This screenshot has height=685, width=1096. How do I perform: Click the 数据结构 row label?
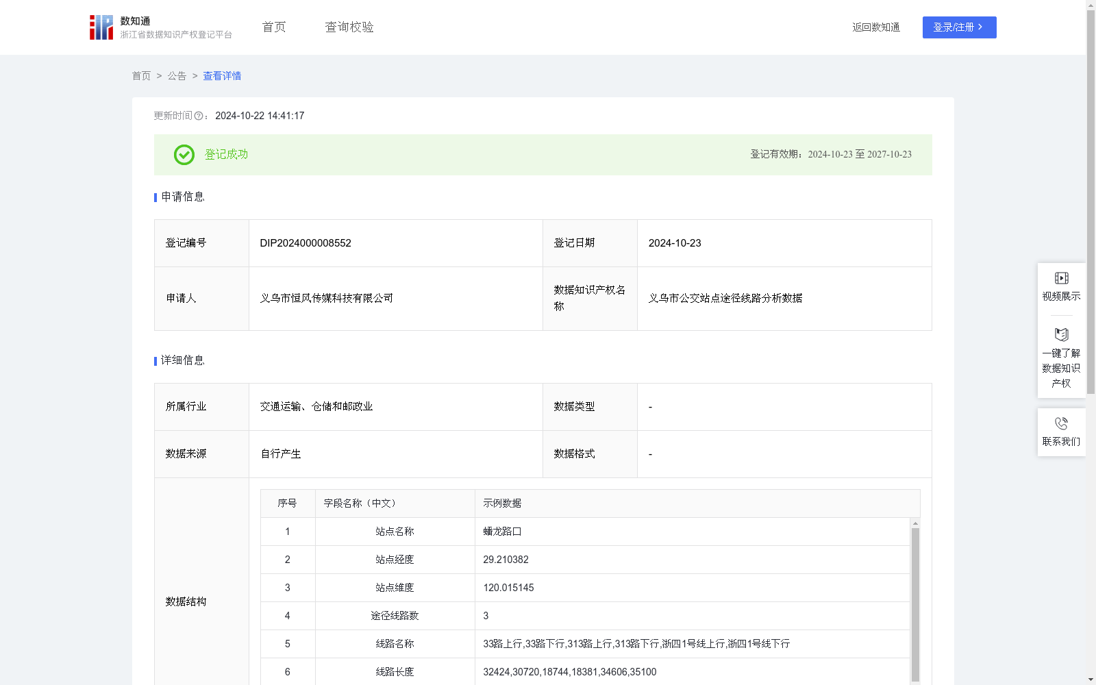tap(186, 602)
